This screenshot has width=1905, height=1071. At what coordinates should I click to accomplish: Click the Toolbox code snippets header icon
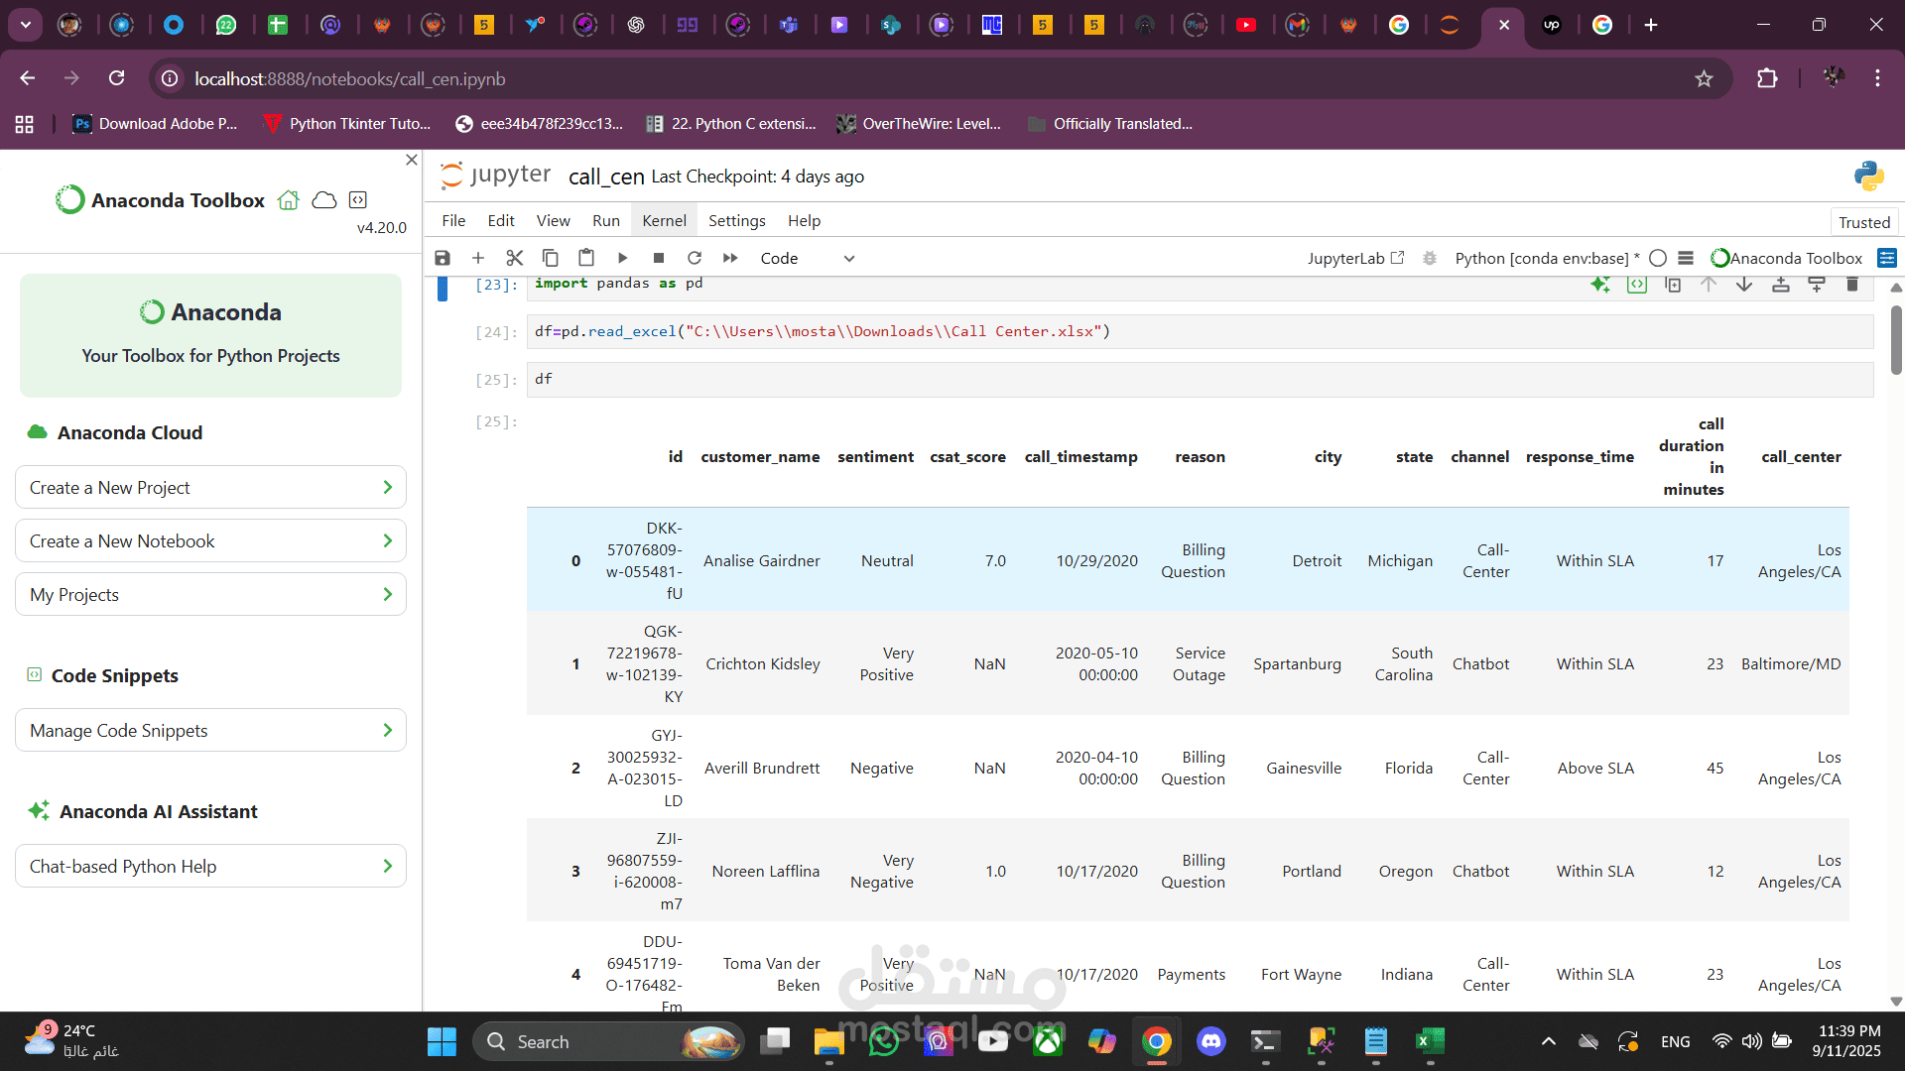(358, 200)
